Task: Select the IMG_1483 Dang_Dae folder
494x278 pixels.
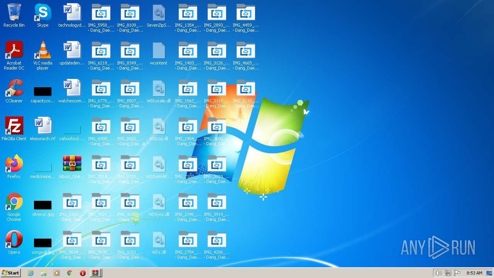Action: tap(188, 56)
